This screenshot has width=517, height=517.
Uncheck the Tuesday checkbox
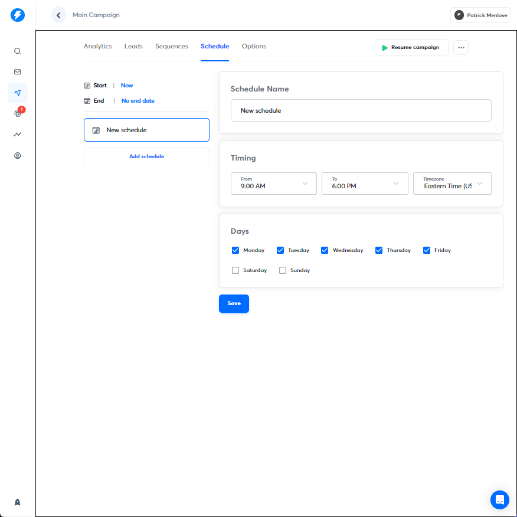(x=280, y=250)
